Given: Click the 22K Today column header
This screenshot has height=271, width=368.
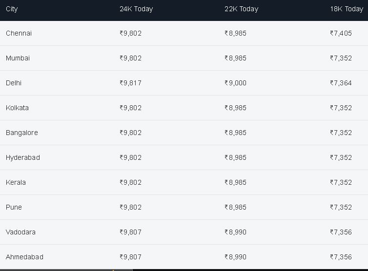Looking at the screenshot, I should point(241,9).
